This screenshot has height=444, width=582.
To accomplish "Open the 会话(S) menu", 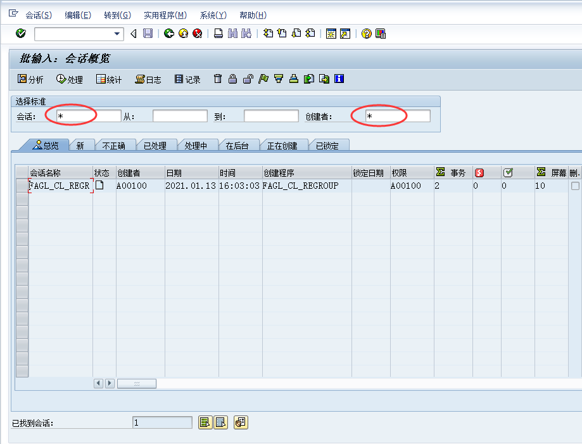I will click(x=39, y=15).
